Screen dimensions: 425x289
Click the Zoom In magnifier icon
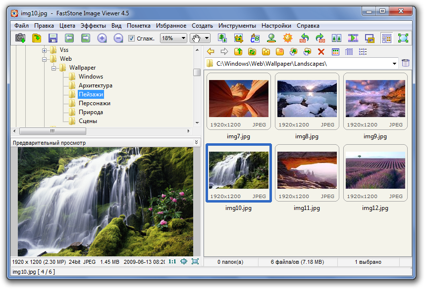pos(102,38)
